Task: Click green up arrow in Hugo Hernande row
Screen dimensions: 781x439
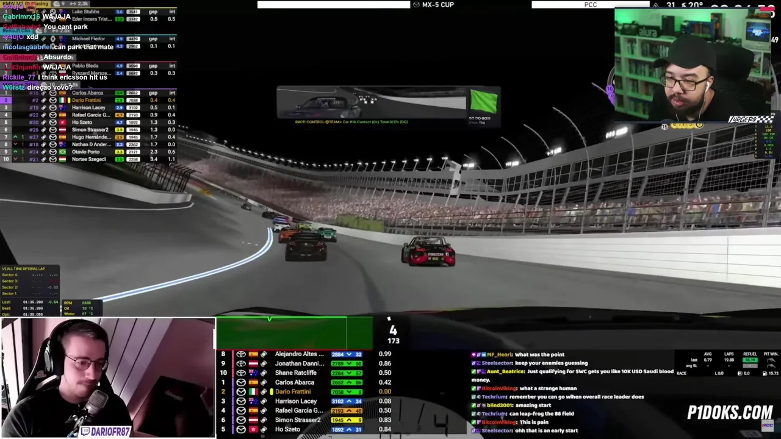Action: pos(15,137)
